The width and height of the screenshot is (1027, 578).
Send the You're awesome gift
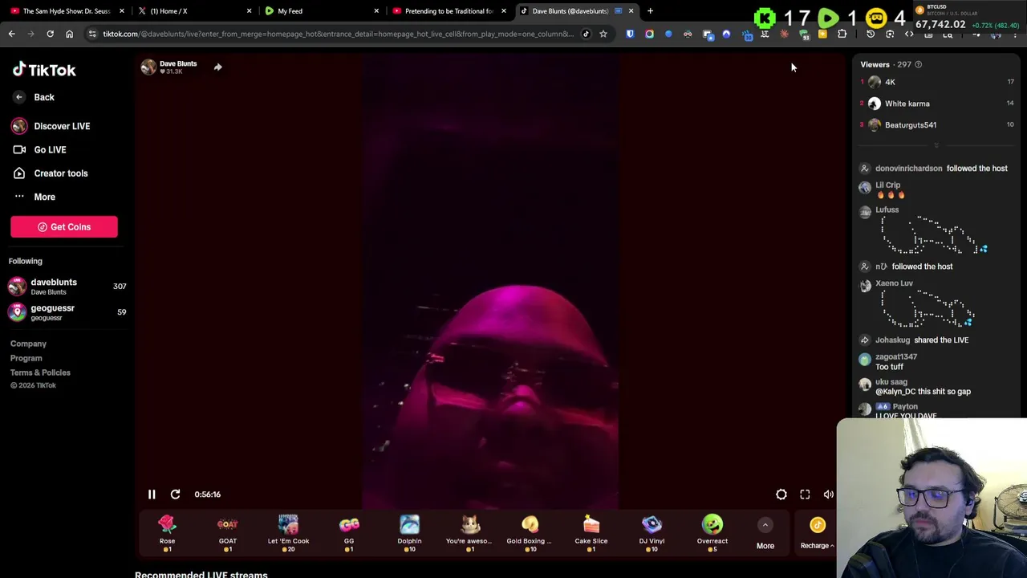coord(469,533)
